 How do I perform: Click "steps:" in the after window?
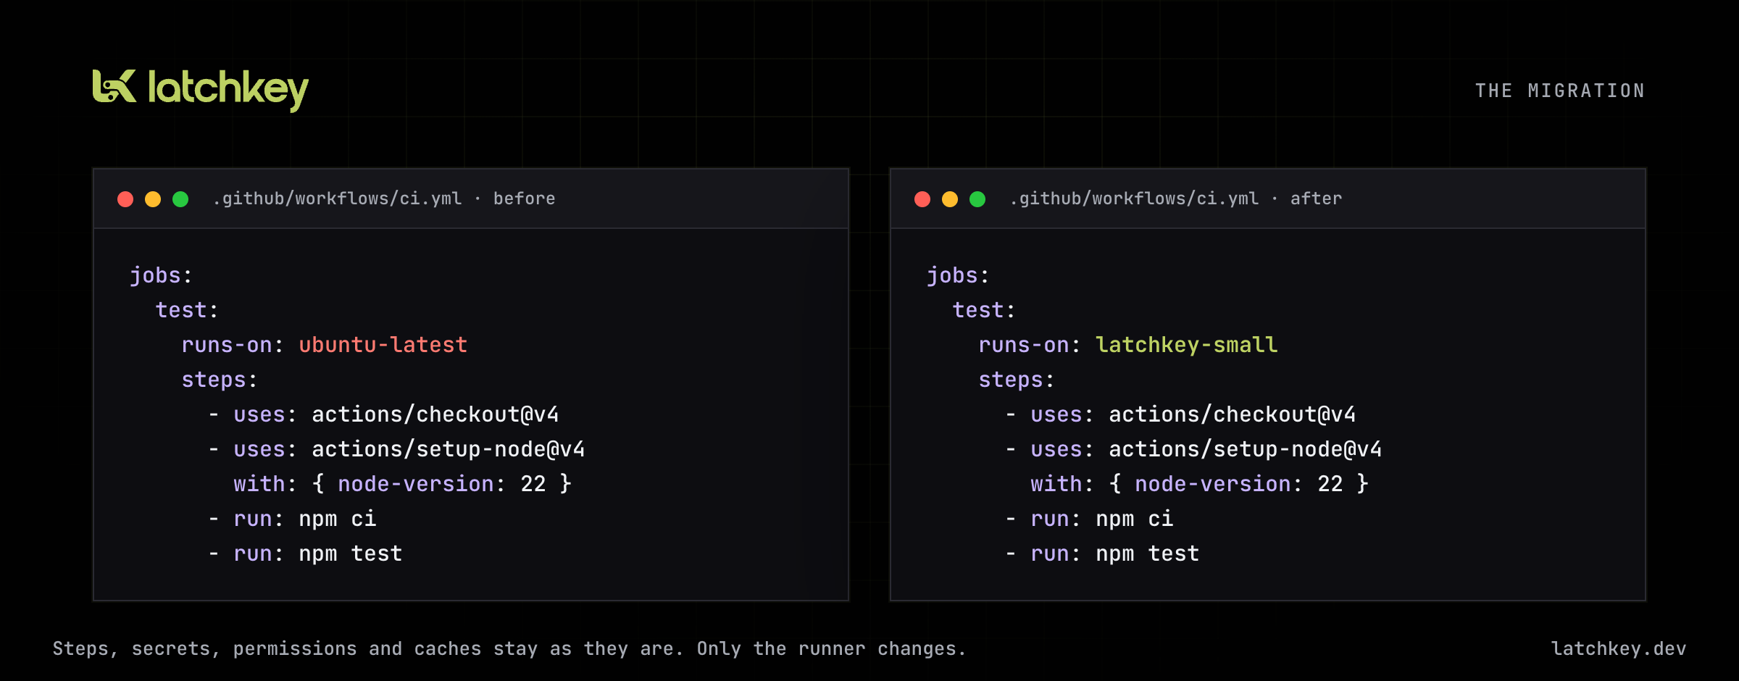click(x=1017, y=380)
